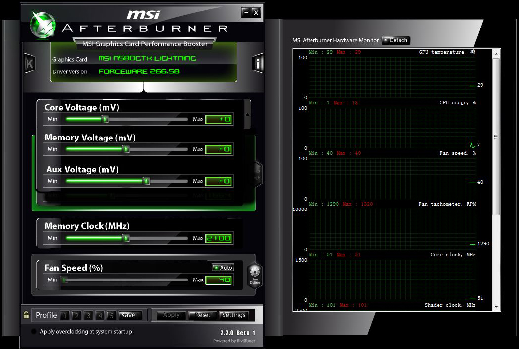The width and height of the screenshot is (519, 349).
Task: Click the GPU temperature graph label
Action: [x=447, y=52]
